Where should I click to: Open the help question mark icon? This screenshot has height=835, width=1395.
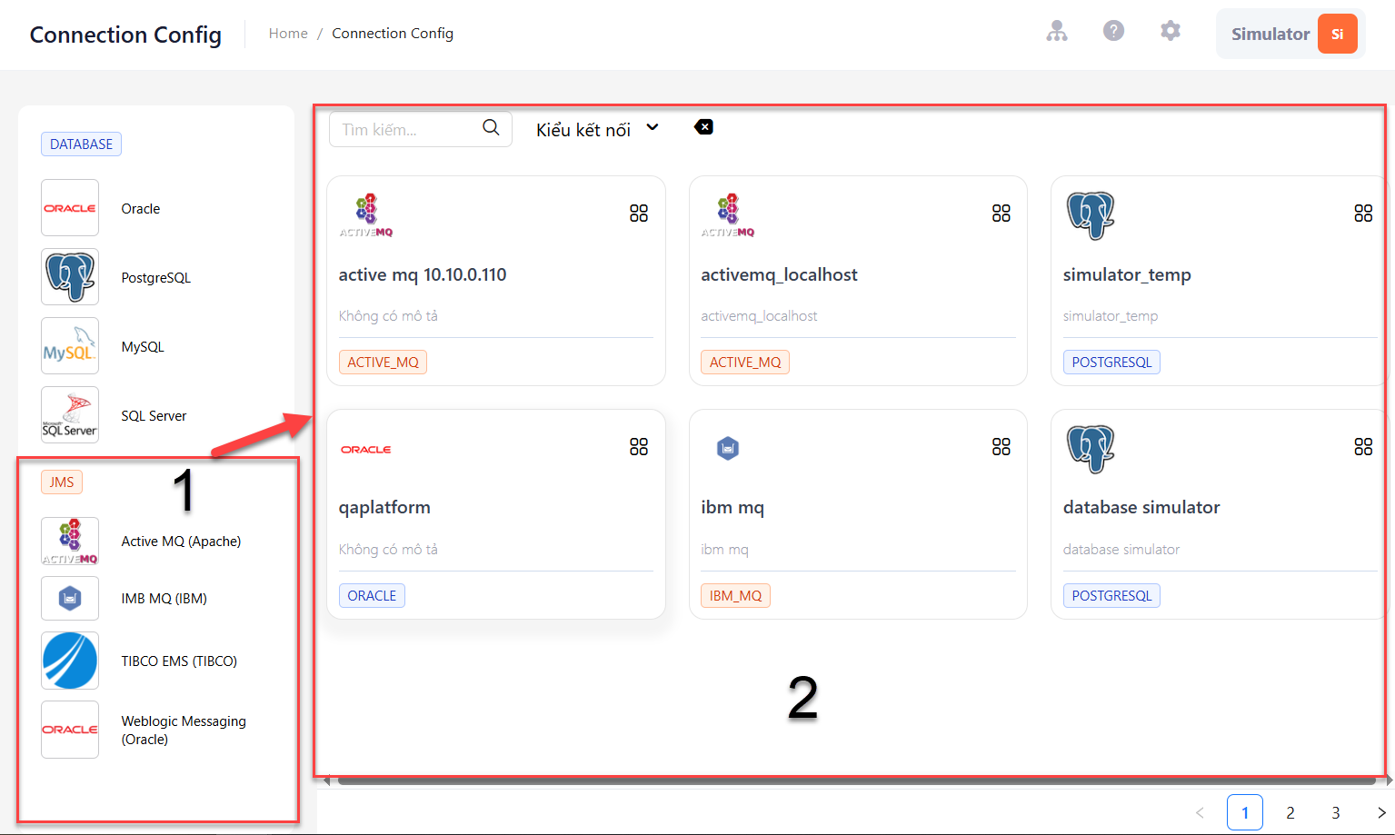1113,31
